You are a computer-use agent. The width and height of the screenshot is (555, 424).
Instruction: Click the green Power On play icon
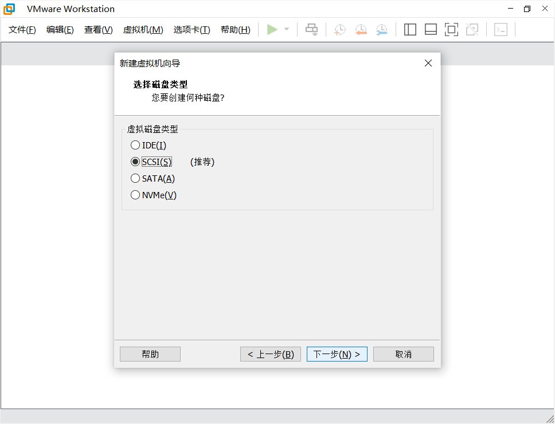click(x=272, y=29)
